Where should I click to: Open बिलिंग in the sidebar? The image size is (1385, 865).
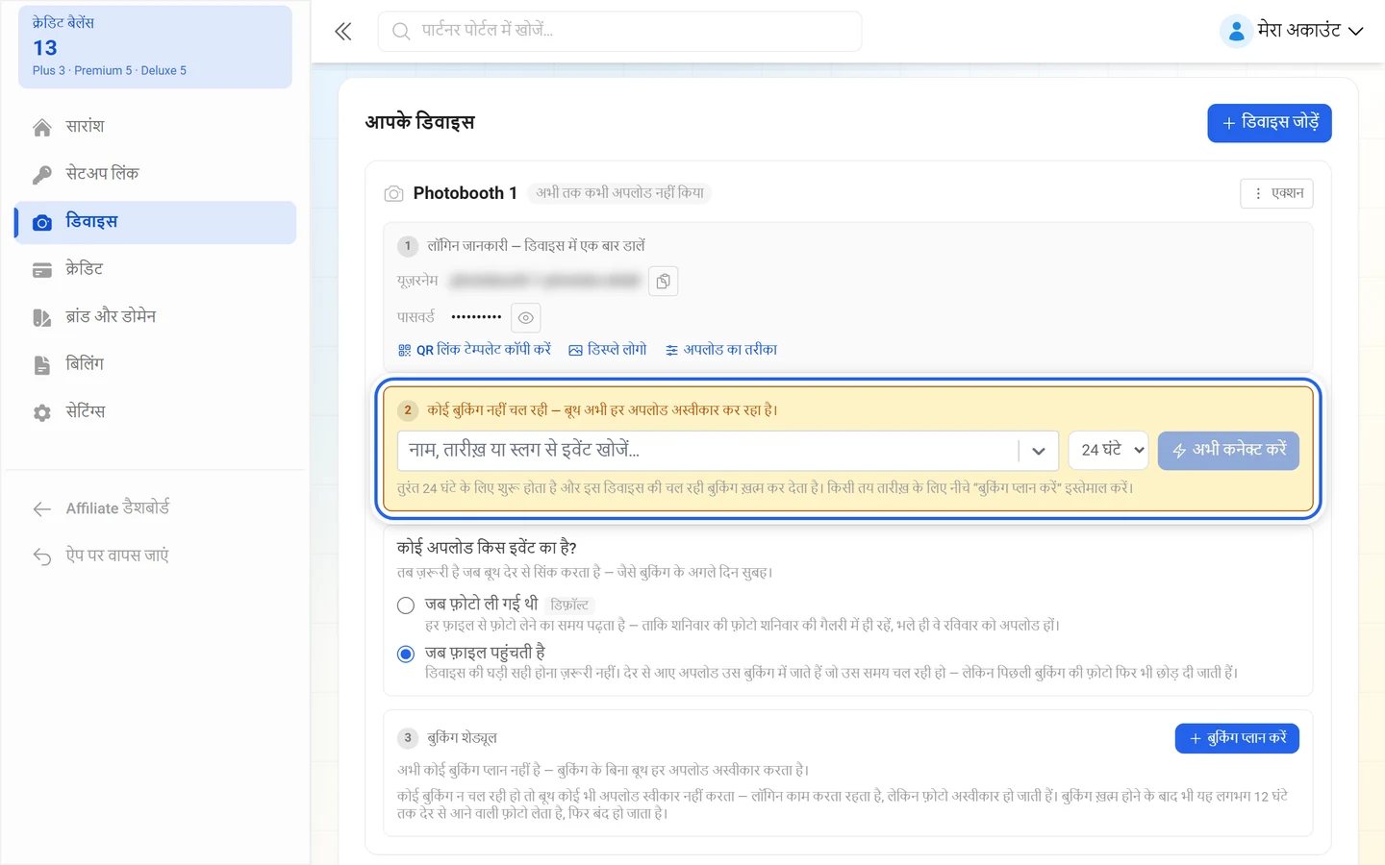(x=155, y=365)
